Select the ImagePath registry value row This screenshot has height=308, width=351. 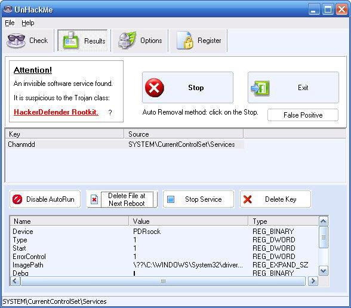click(165, 265)
